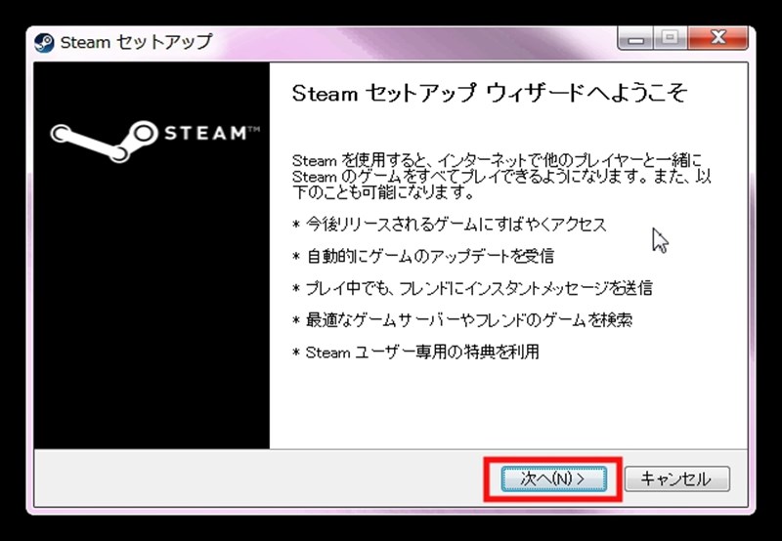Viewport: 782px width, 541px height.
Task: Minimize the Steam setup window
Action: (634, 38)
